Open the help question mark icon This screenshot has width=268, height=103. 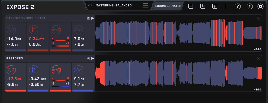click(250, 6)
